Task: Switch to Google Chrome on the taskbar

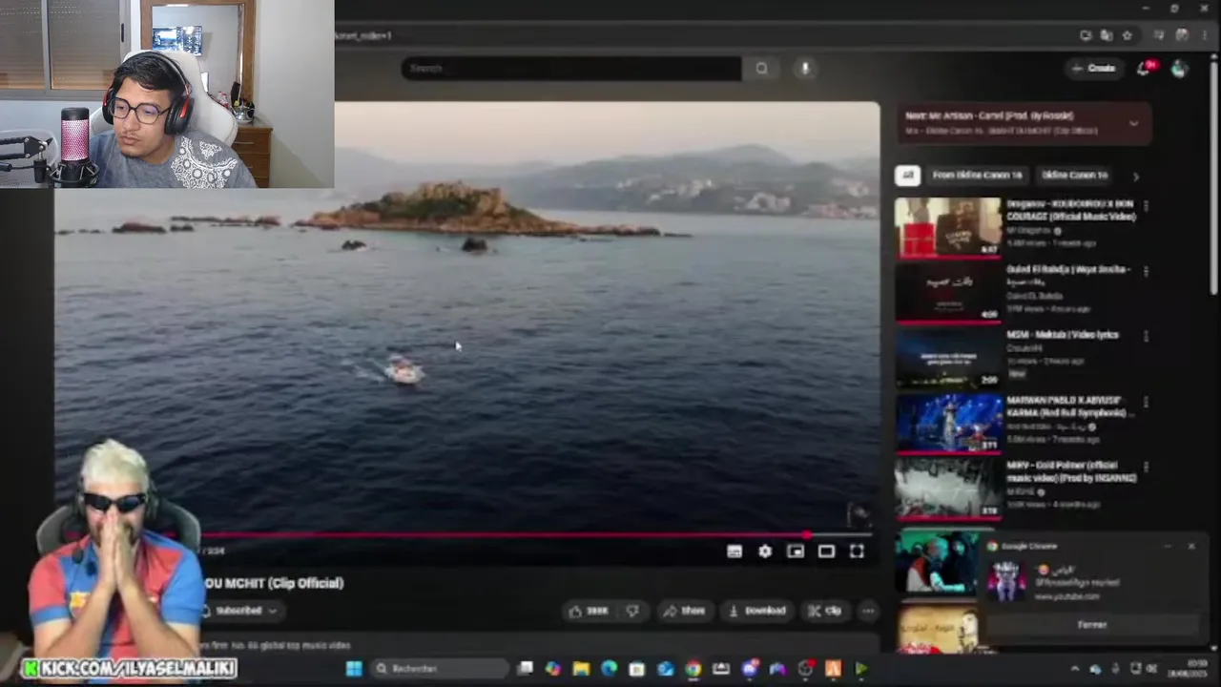Action: point(693,669)
